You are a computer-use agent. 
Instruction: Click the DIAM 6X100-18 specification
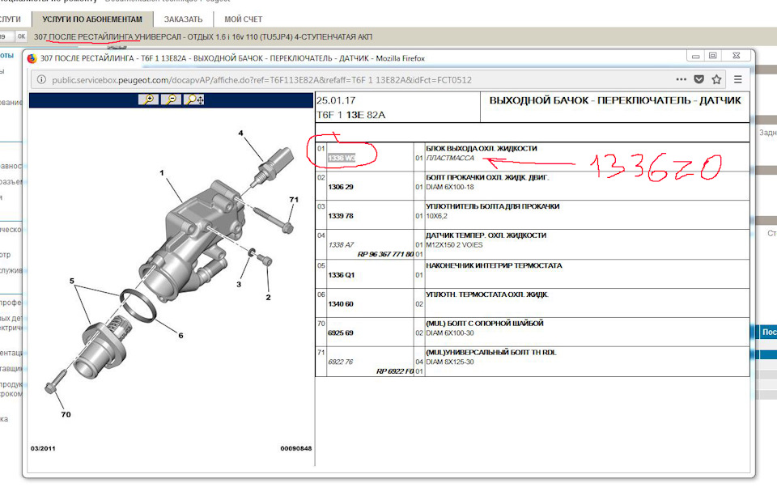coord(450,187)
